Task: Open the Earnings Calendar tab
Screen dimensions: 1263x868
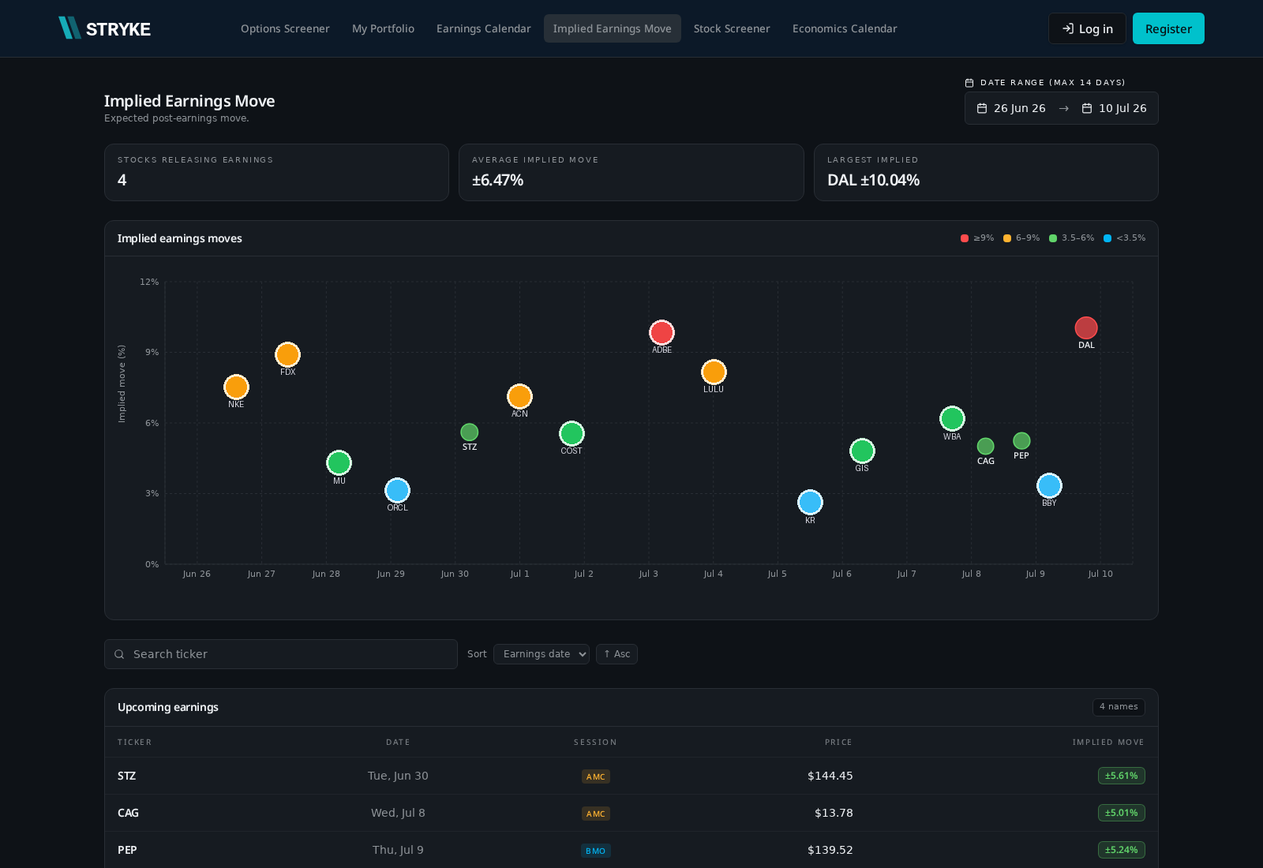Action: (484, 28)
